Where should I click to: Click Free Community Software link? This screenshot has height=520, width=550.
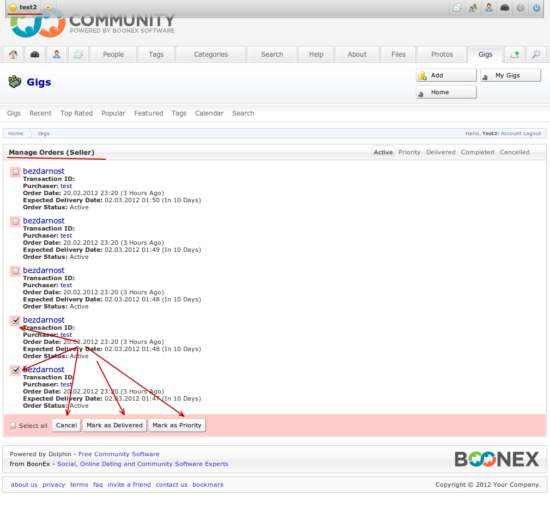(119, 454)
